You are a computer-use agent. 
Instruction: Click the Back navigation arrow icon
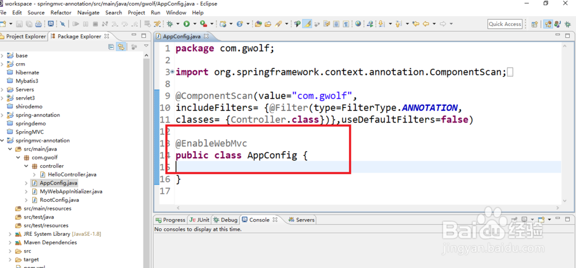click(426, 24)
